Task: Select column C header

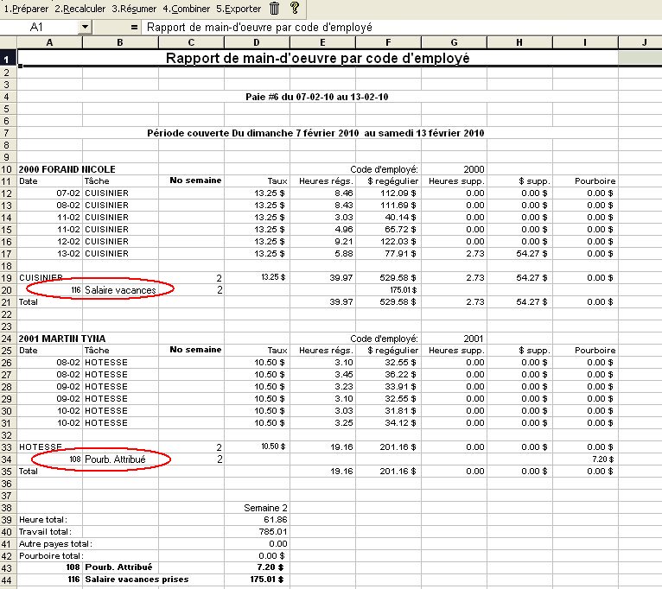Action: point(191,42)
